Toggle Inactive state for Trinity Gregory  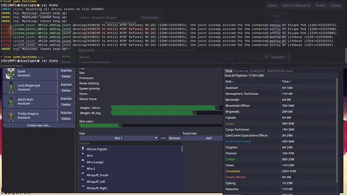(66, 113)
